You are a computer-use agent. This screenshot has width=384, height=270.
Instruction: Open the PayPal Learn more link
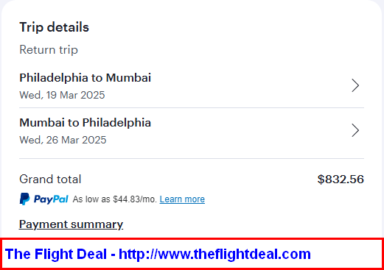coord(182,199)
